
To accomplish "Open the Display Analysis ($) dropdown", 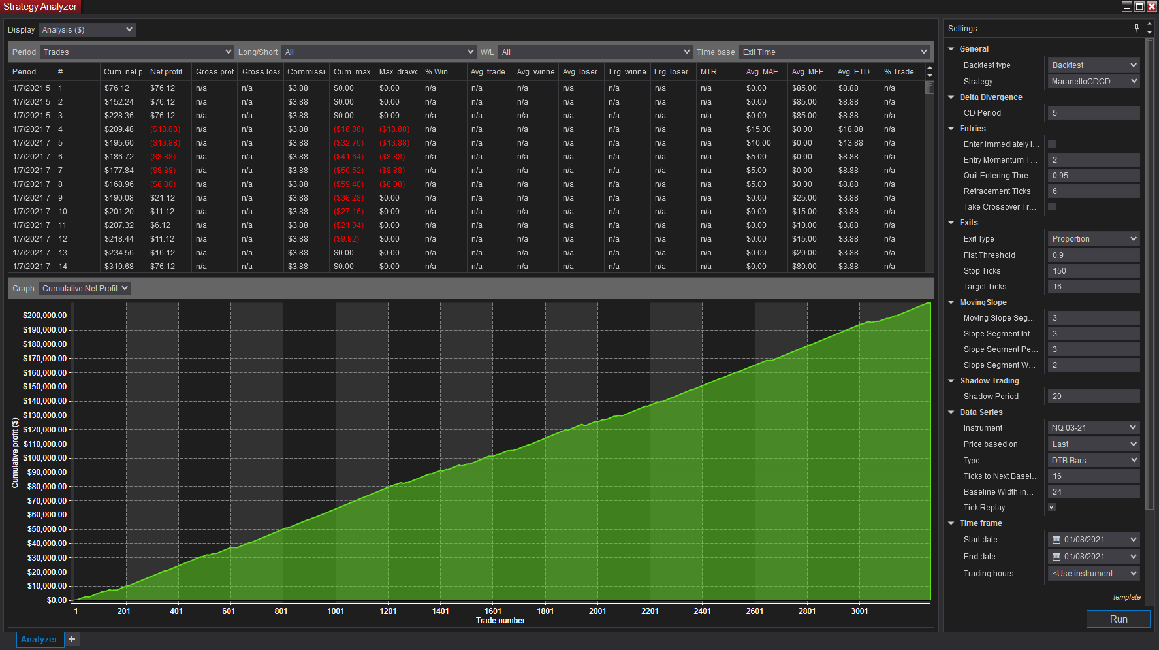I will click(x=87, y=29).
